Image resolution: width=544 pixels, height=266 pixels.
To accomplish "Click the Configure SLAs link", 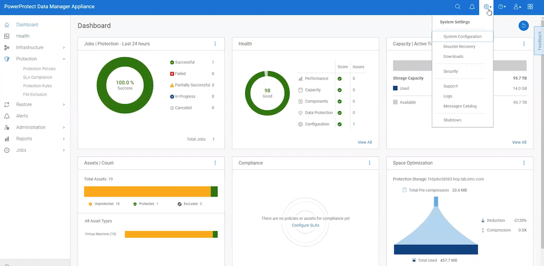I will pyautogui.click(x=305, y=225).
